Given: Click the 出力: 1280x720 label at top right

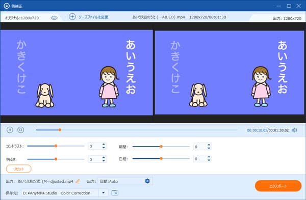Looking at the screenshot, I should [x=287, y=18].
